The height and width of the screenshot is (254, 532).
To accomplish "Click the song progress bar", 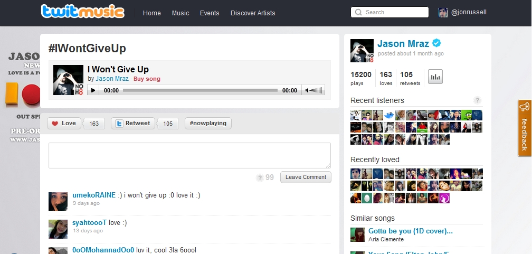I will [x=200, y=90].
